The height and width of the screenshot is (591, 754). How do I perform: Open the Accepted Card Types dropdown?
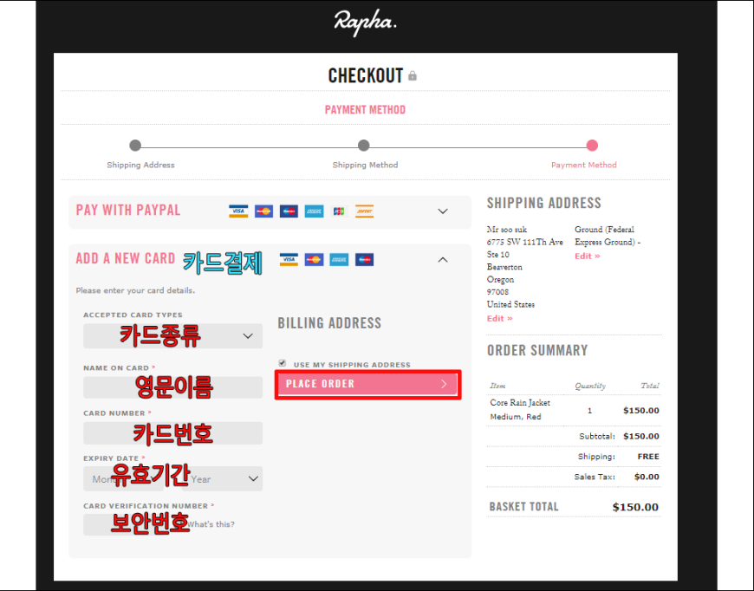pos(172,335)
